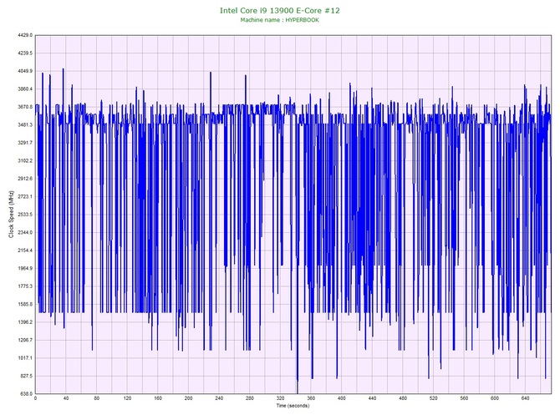560x420 pixels.
Task: Click the 2154.4 y-axis value
Action: (x=25, y=250)
